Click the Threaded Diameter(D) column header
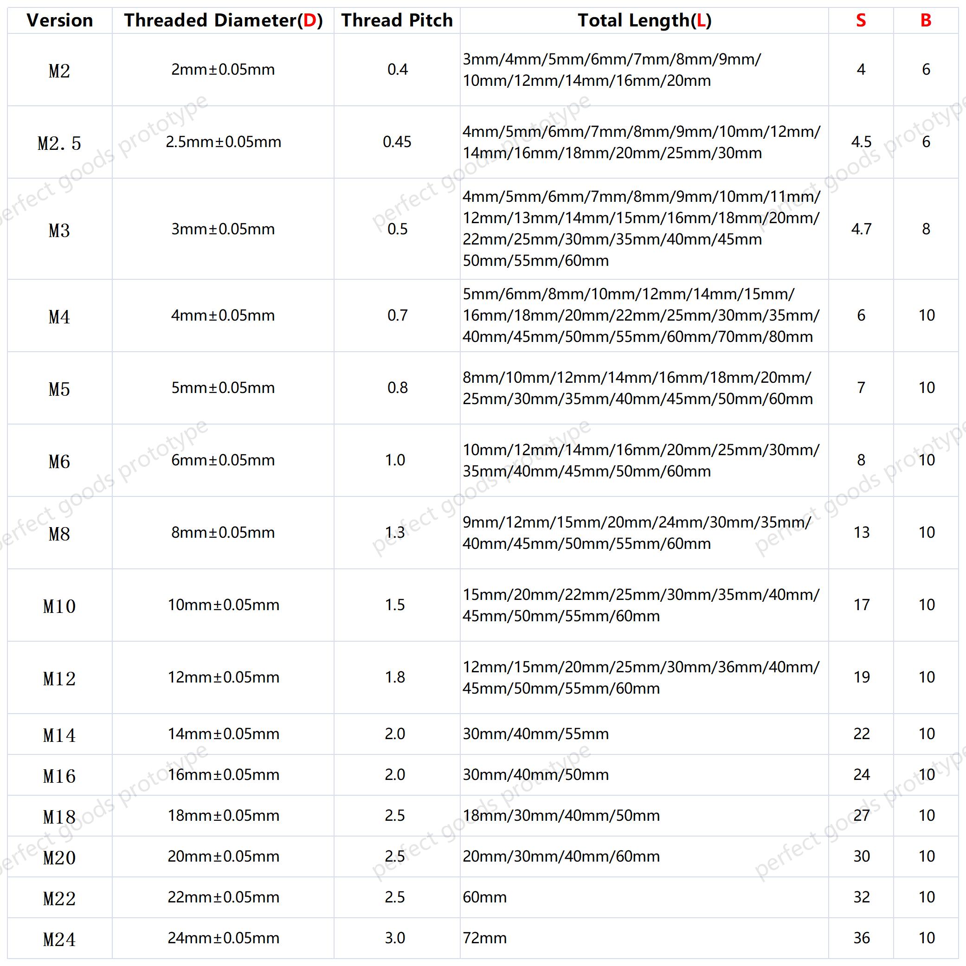The width and height of the screenshot is (966, 966). [x=223, y=20]
